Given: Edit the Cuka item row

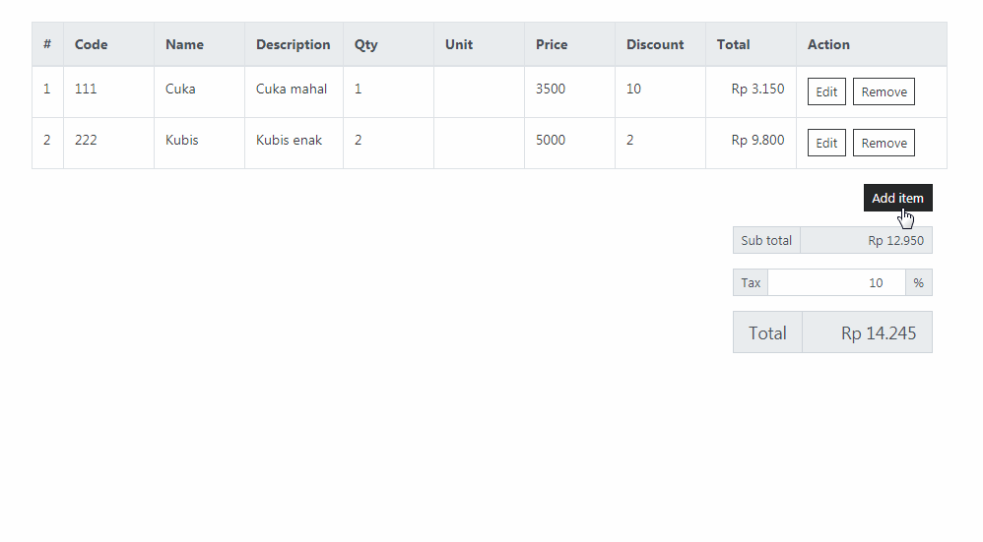Looking at the screenshot, I should [x=826, y=91].
